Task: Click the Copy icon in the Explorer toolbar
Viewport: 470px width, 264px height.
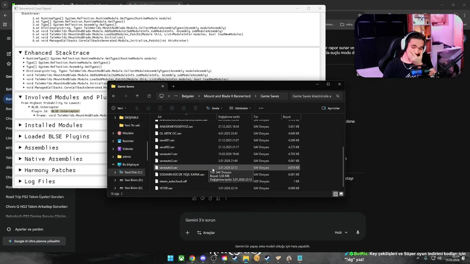Action: point(148,108)
